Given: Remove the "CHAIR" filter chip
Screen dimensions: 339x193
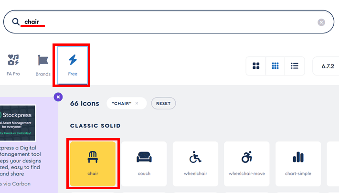Looking at the screenshot, I should tap(137, 103).
